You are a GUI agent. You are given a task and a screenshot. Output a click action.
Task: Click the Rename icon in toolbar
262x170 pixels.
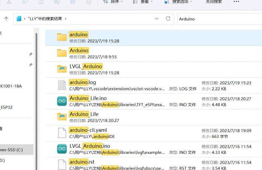pos(57,2)
